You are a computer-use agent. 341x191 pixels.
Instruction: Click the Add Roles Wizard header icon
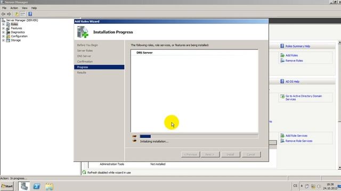[x=83, y=32]
